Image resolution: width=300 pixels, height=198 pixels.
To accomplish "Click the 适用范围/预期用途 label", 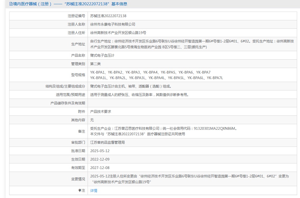I will coord(71,95).
